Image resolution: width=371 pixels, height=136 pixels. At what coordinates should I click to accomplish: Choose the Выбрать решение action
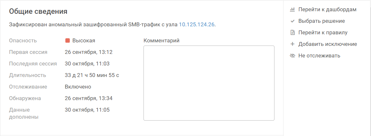tap(321, 21)
